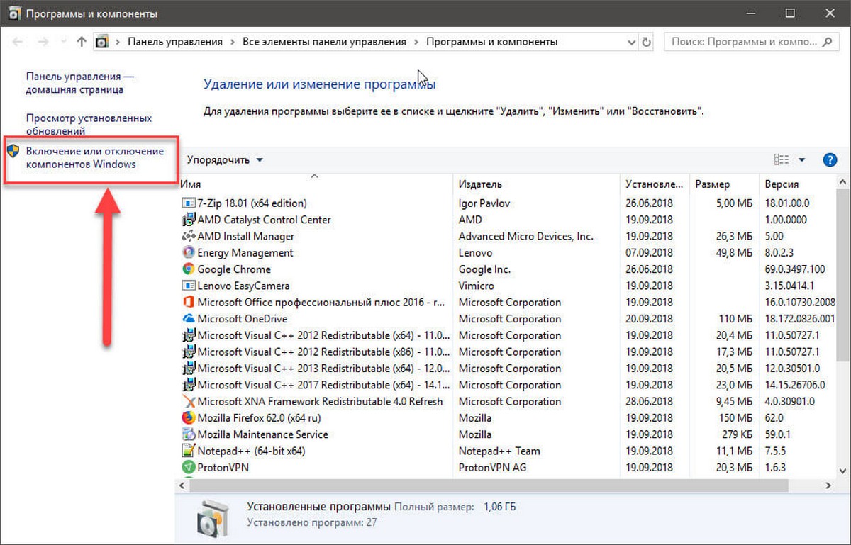The height and width of the screenshot is (545, 851).
Task: Click the Notepad++ program icon
Action: (188, 451)
